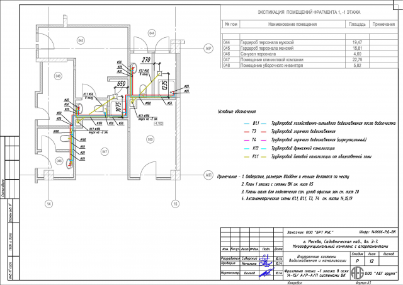403x285 pixels.
Task: Select the dimension value 270
Action: point(145,60)
